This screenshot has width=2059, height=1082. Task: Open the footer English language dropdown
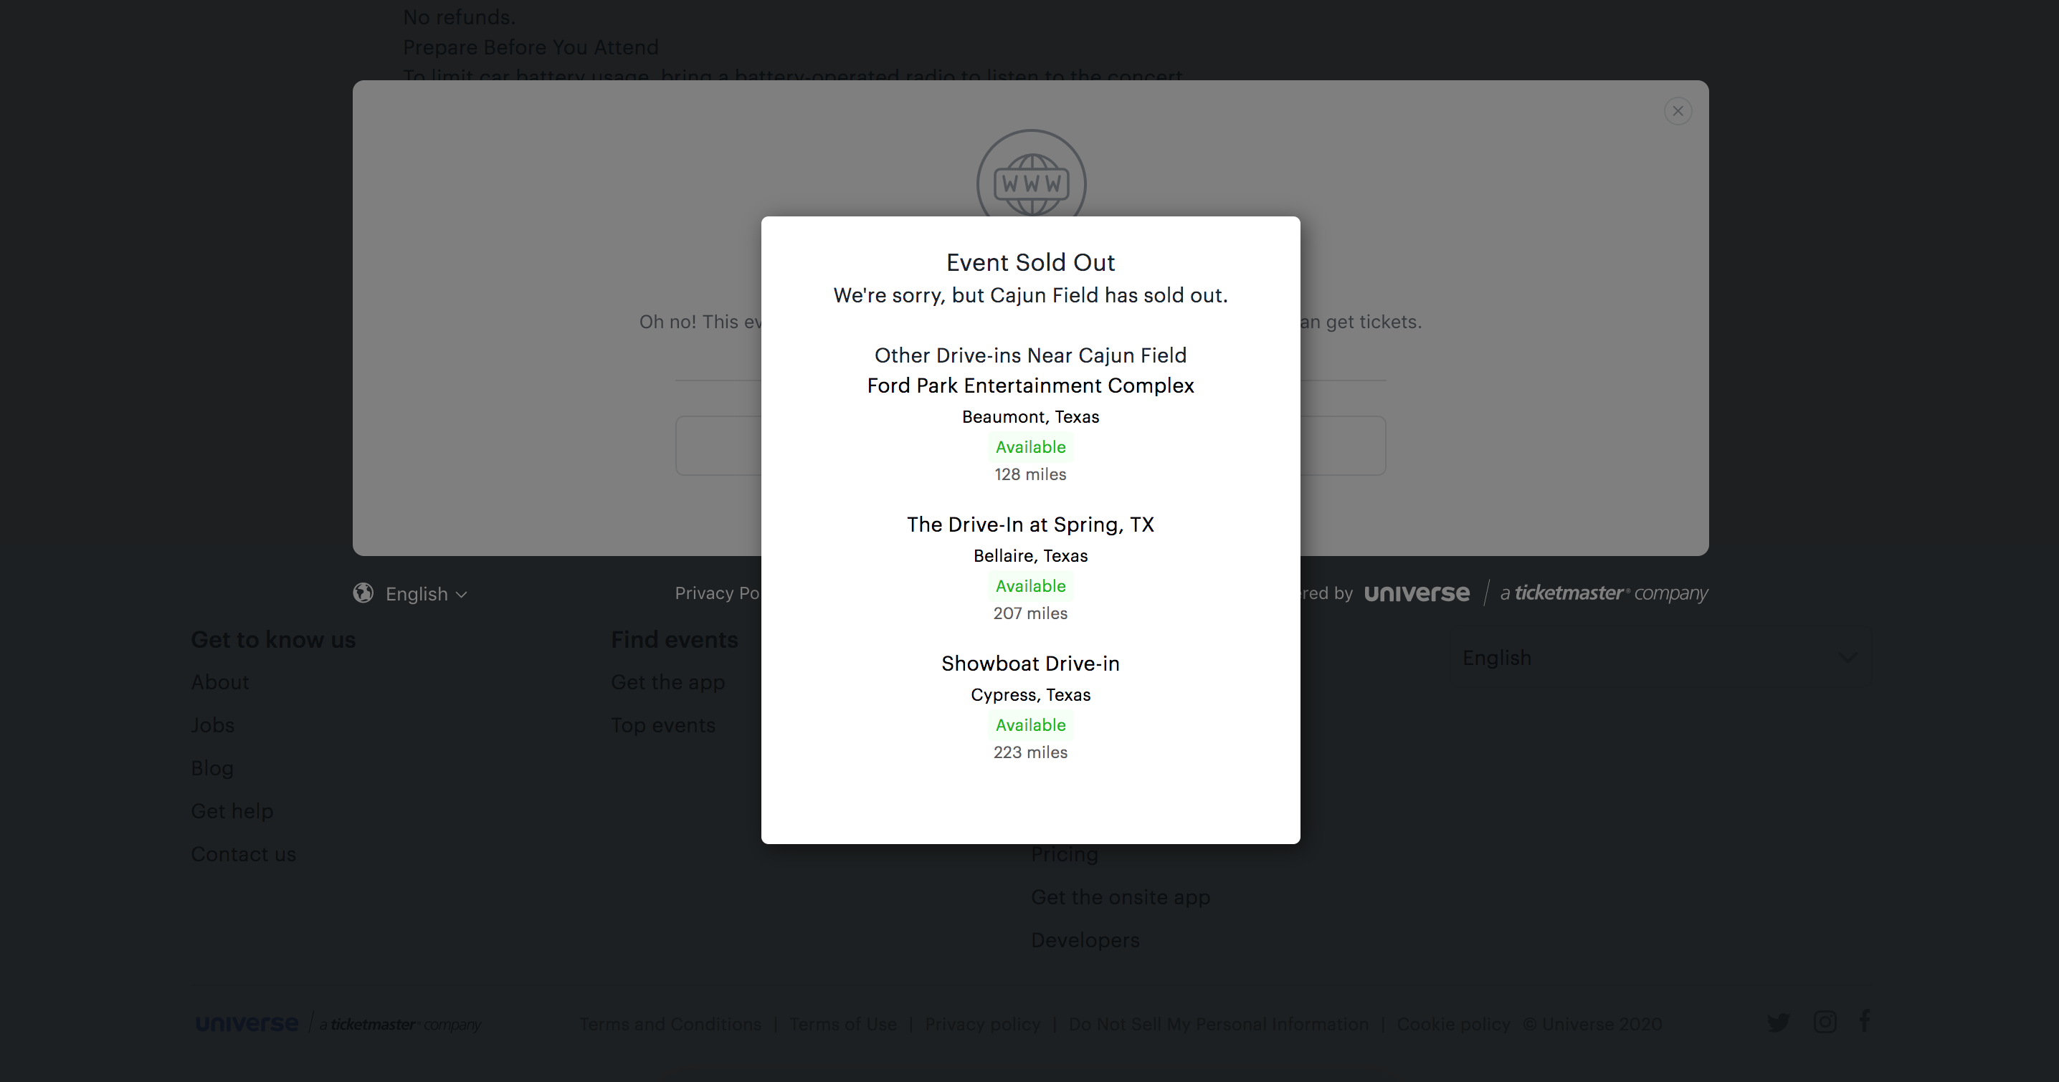coord(1661,658)
